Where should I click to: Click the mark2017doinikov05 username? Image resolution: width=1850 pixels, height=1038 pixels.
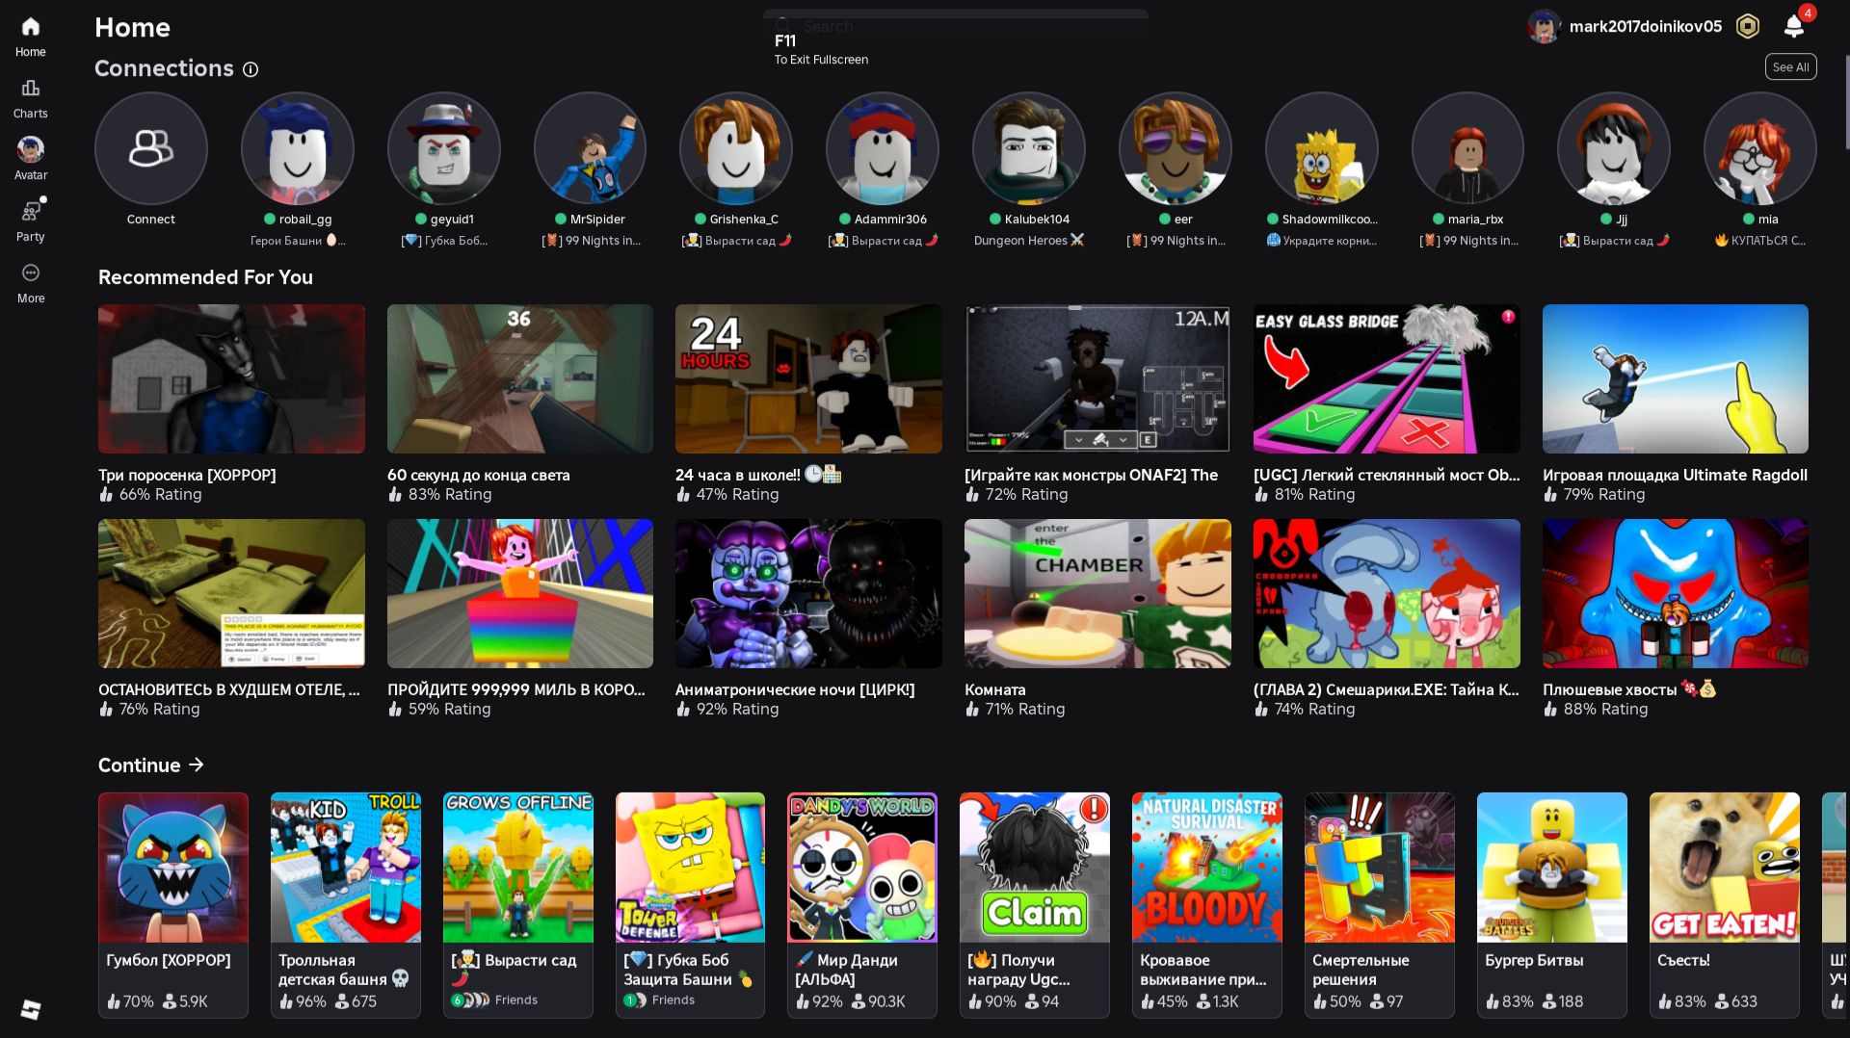tap(1645, 27)
